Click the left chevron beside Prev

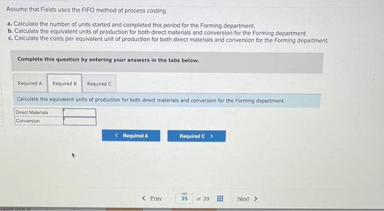click(x=144, y=198)
